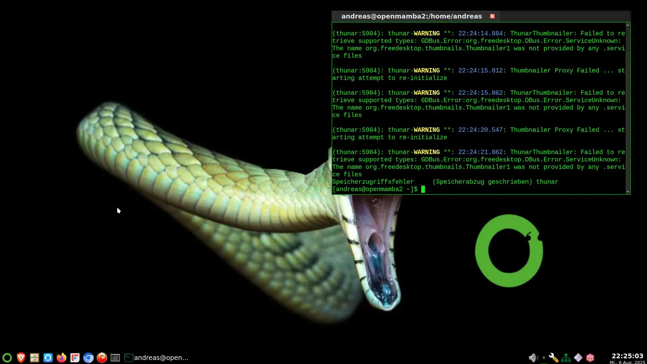Activate andreas@open... taskbar window button

(157, 358)
